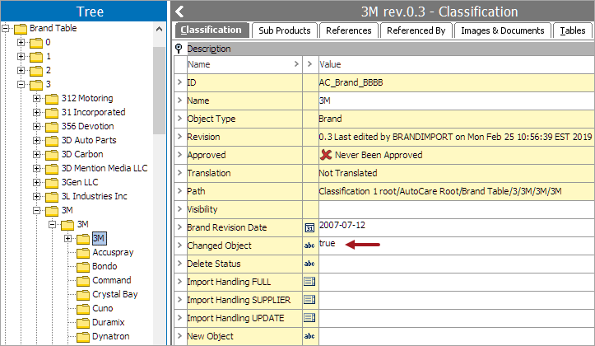Expand the Approved row chevron
The height and width of the screenshot is (346, 595).
[x=180, y=155]
